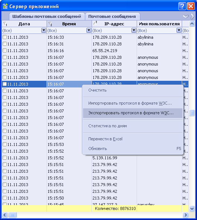This screenshot has height=220, width=197.
Task: Click the help question mark button
Action: (x=182, y=6)
